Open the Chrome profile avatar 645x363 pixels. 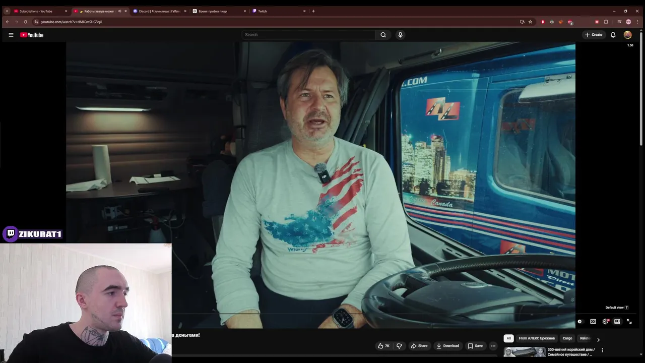pos(628,22)
